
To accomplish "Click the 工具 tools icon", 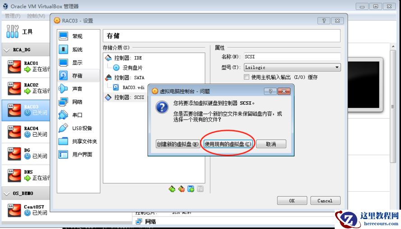I will [x=13, y=31].
